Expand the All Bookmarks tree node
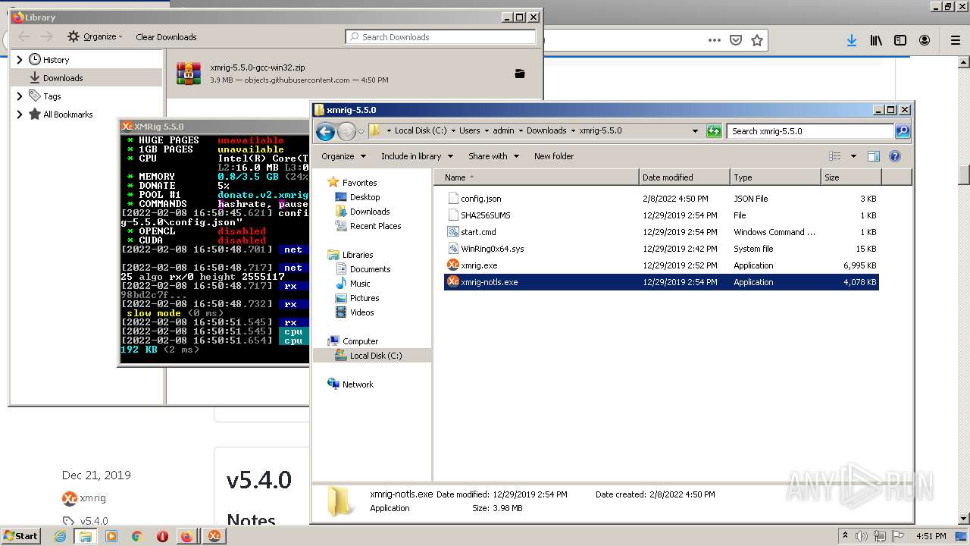Screen dimensions: 970x546 20,115
